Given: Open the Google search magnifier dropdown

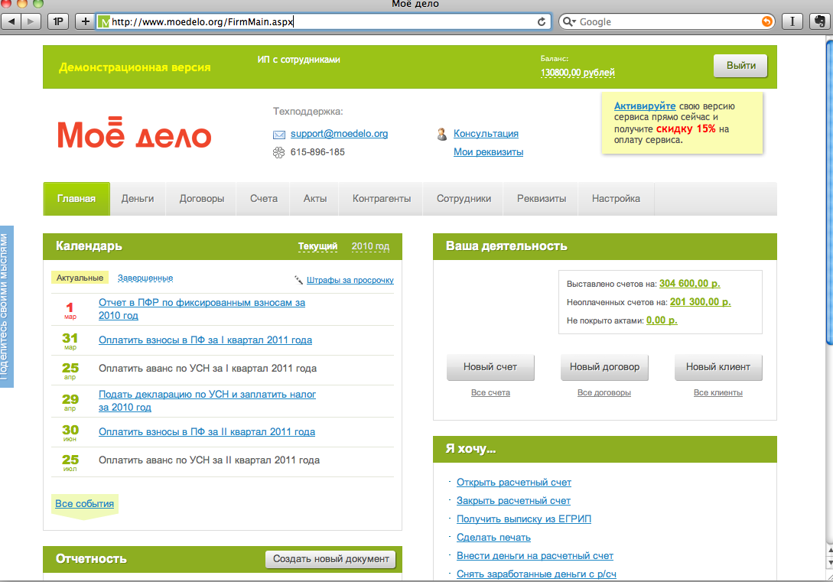Looking at the screenshot, I should click(569, 21).
